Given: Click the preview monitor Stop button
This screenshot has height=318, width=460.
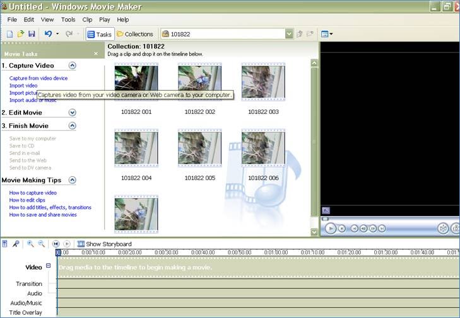Looking at the screenshot, I should pyautogui.click(x=342, y=229).
